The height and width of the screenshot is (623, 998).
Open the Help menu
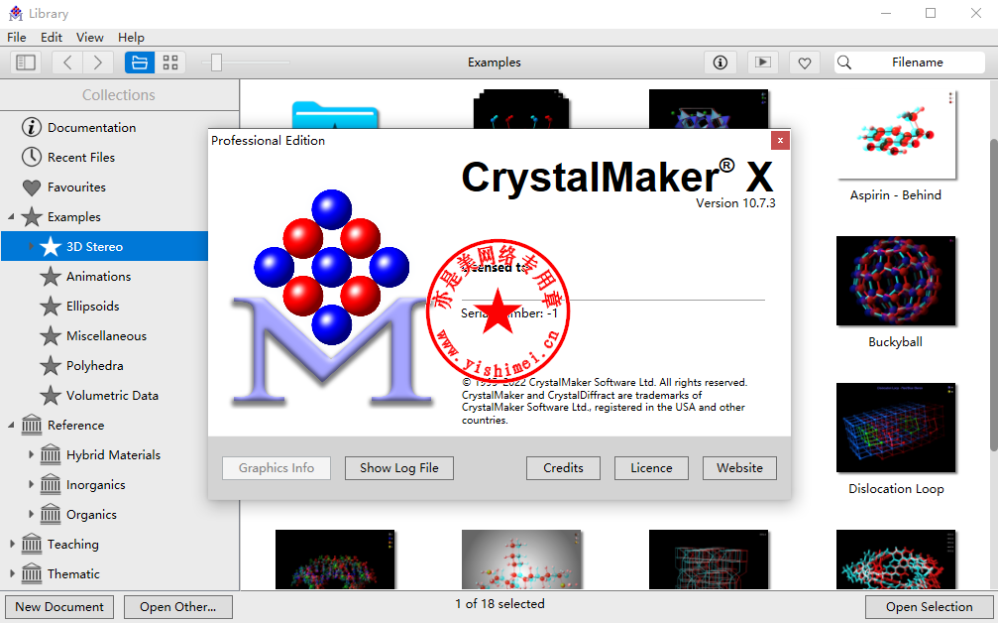click(131, 38)
